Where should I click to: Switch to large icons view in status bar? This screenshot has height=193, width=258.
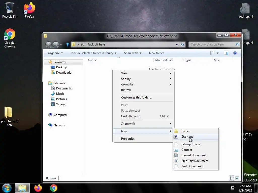[x=237, y=178]
